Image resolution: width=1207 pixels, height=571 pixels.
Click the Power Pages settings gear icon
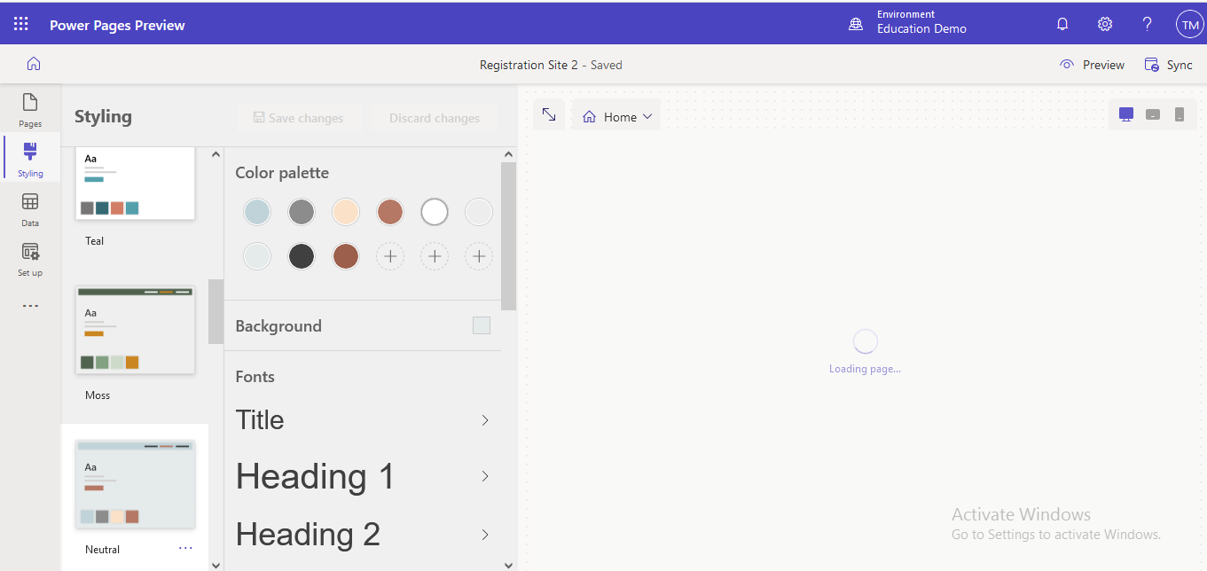[1104, 23]
